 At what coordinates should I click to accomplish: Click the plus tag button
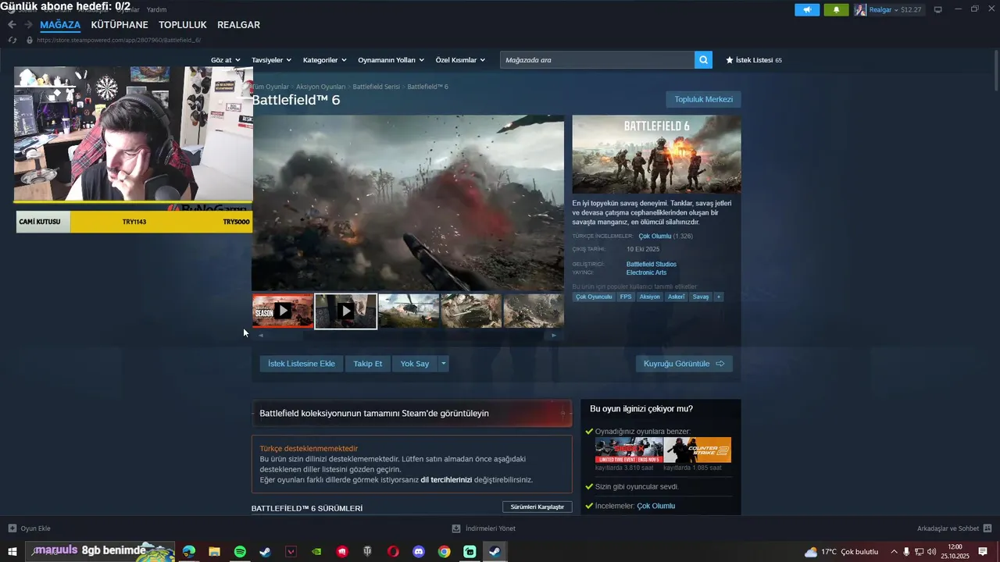point(719,297)
